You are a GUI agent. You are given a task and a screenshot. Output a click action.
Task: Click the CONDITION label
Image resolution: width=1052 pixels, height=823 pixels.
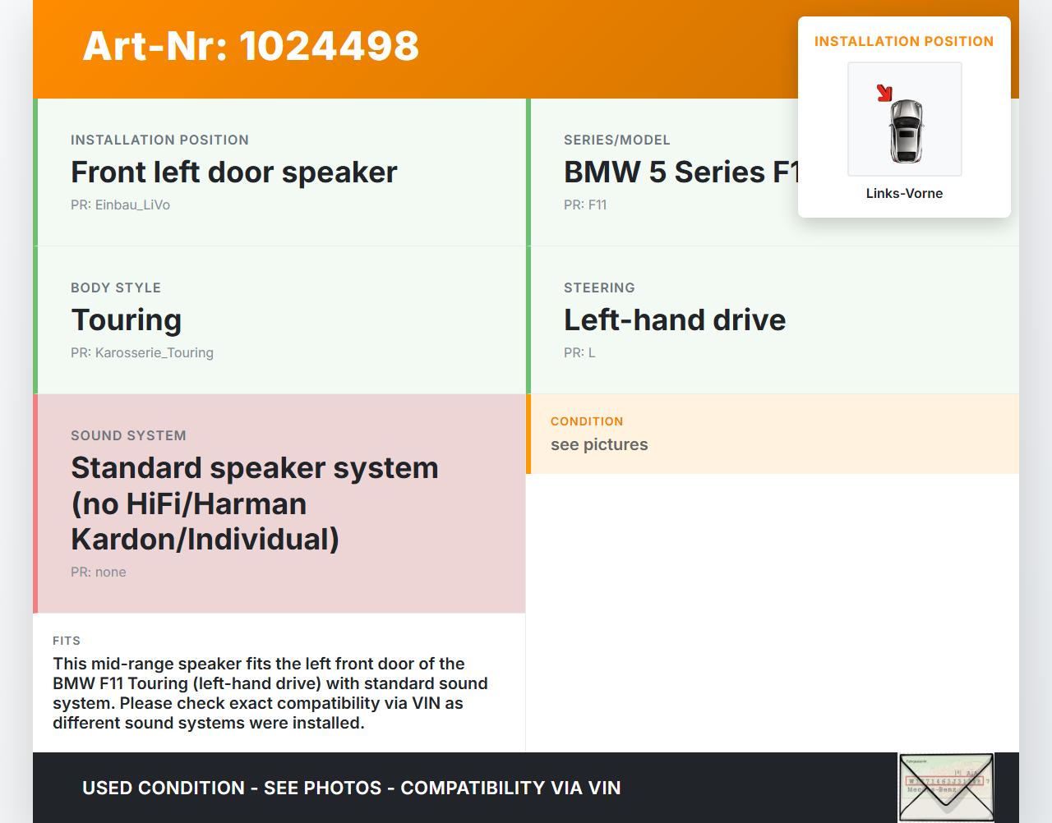[x=587, y=421]
